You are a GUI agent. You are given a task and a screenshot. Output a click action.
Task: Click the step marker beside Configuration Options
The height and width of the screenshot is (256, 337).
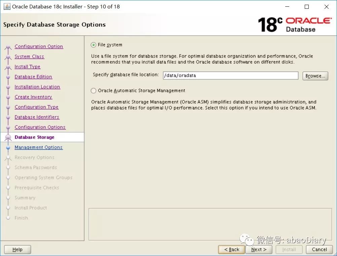tap(8, 127)
